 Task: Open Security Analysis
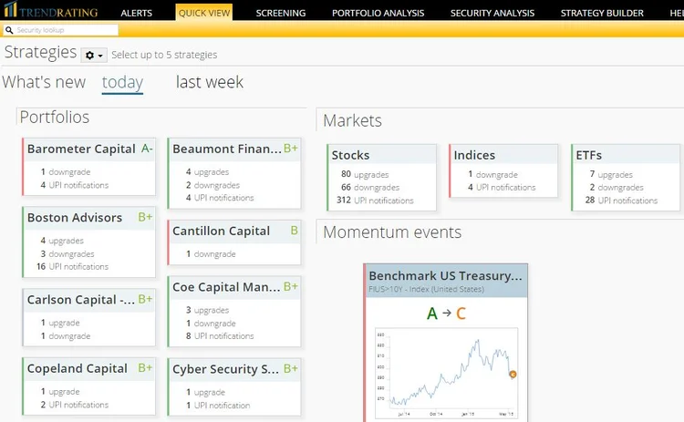(492, 13)
